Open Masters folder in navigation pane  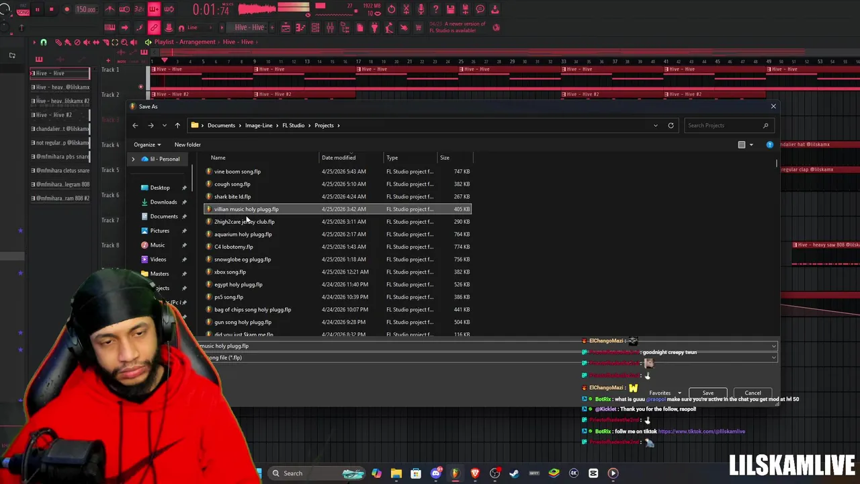[x=159, y=274]
